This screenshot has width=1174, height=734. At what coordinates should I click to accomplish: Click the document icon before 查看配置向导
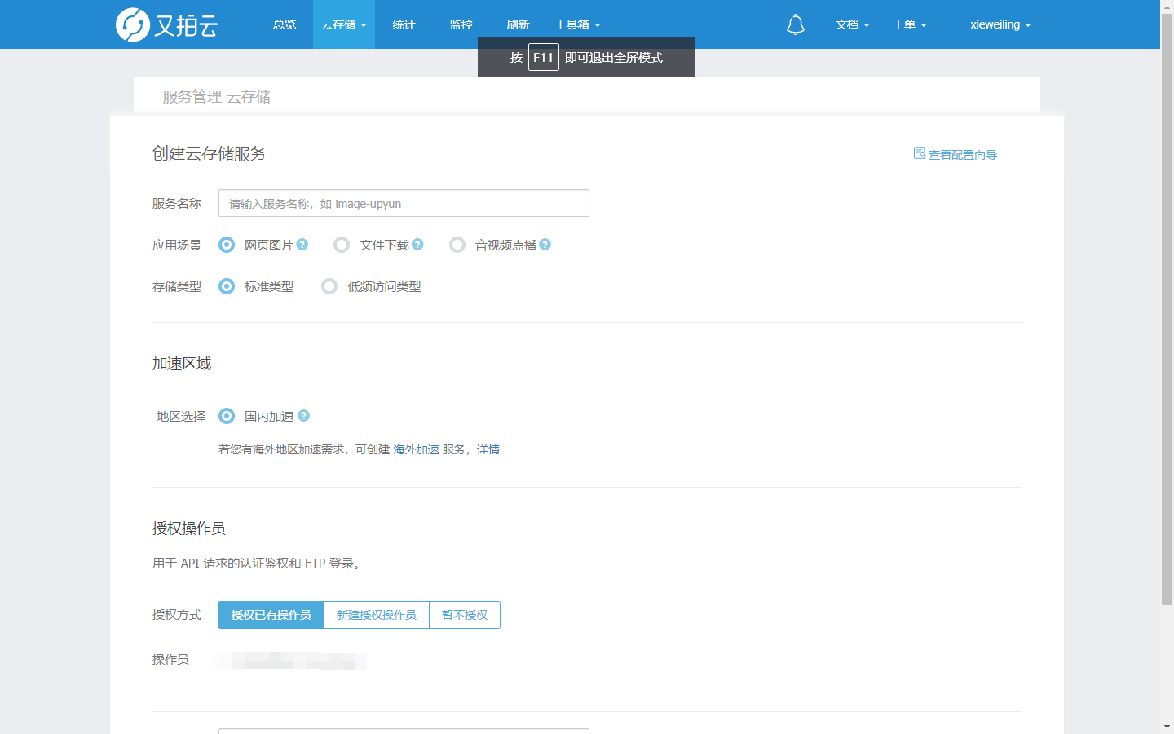(919, 153)
